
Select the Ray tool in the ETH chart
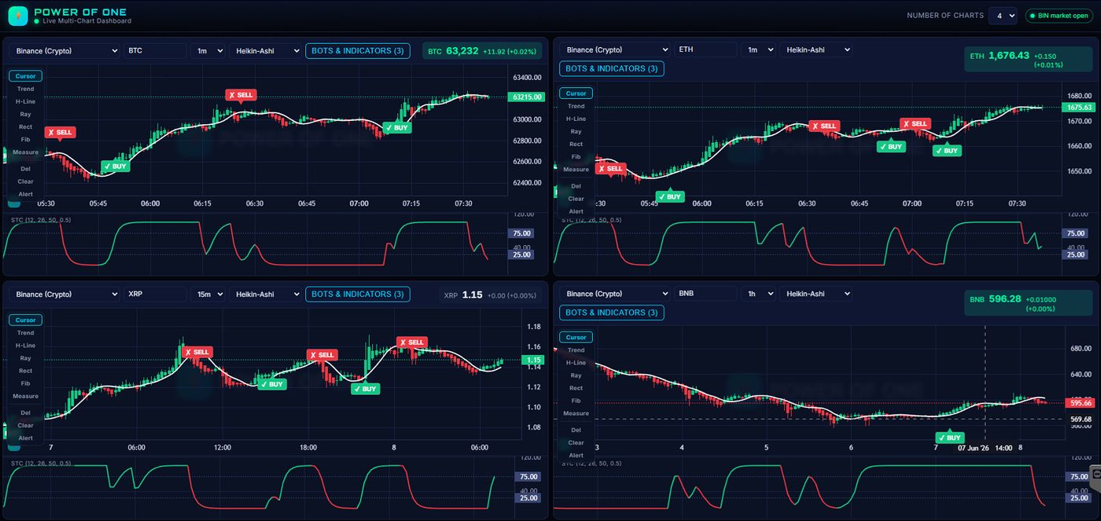(576, 131)
